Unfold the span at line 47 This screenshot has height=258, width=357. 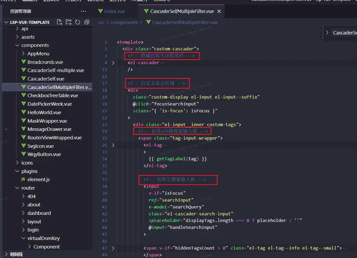point(113,248)
